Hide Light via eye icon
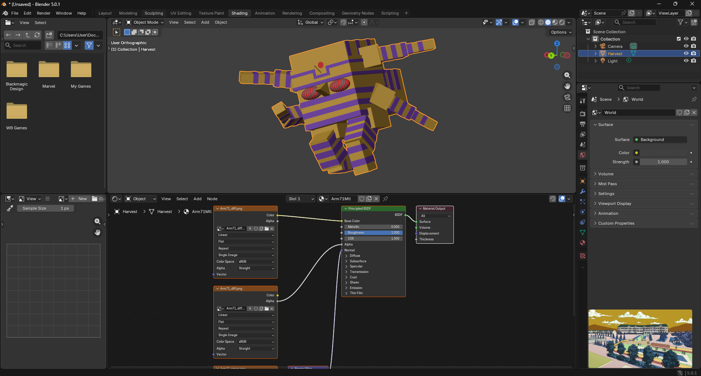 (686, 61)
